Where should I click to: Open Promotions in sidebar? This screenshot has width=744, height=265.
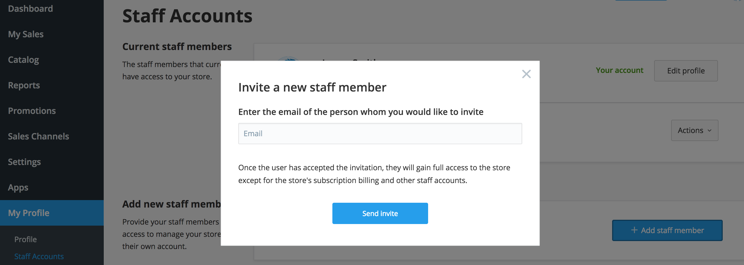click(x=32, y=111)
